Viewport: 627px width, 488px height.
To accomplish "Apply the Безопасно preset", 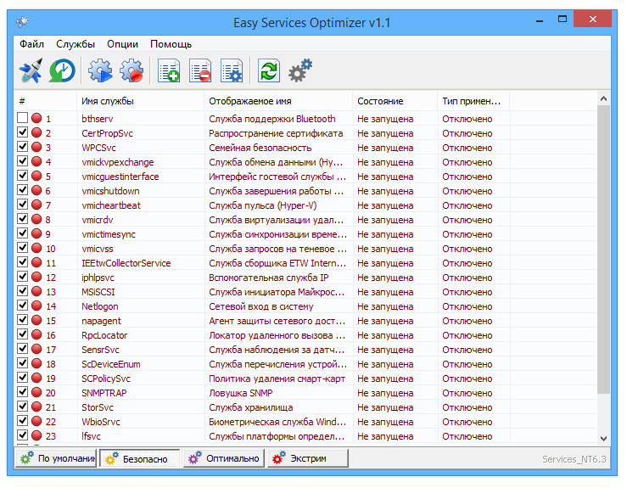I will 139,458.
